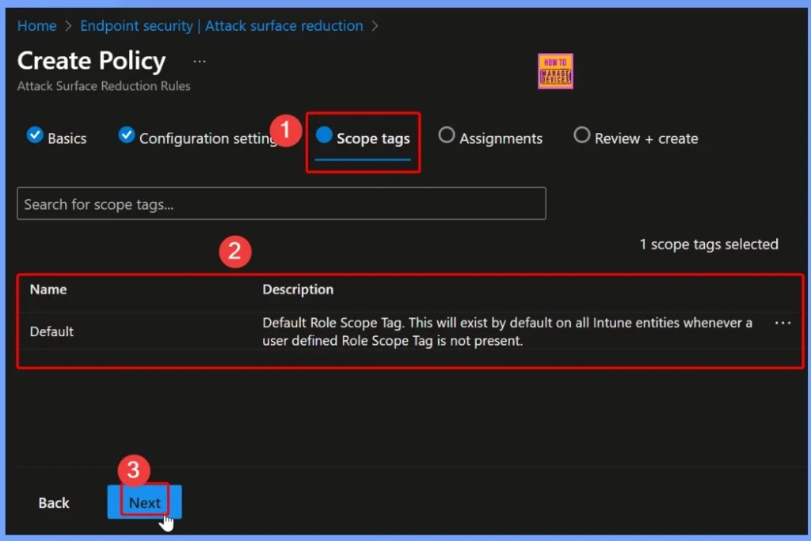Select the Review + create radio circle
This screenshot has width=811, height=541.
point(582,136)
